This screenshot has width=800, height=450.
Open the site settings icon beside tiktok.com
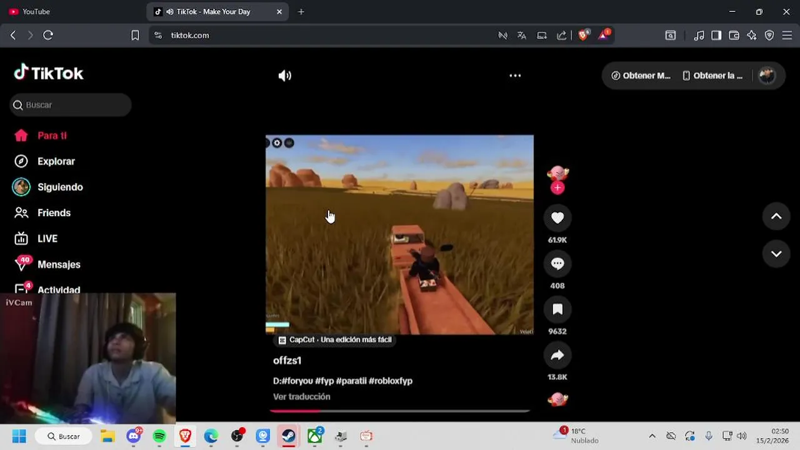pyautogui.click(x=158, y=36)
